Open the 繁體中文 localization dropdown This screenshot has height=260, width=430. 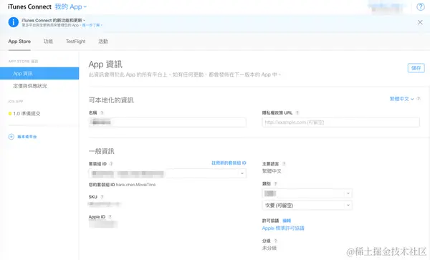coord(402,99)
